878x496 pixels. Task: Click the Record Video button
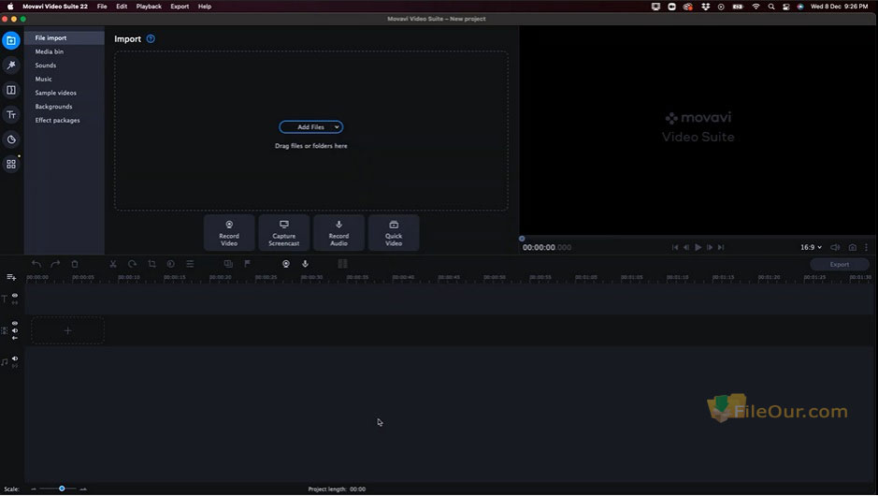229,233
